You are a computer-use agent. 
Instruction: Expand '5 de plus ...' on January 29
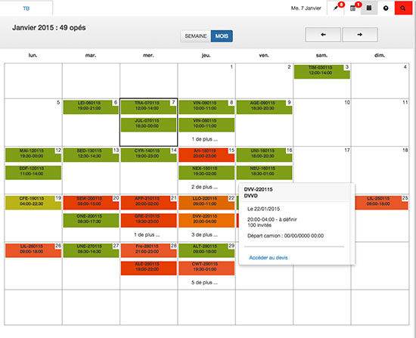click(x=204, y=283)
